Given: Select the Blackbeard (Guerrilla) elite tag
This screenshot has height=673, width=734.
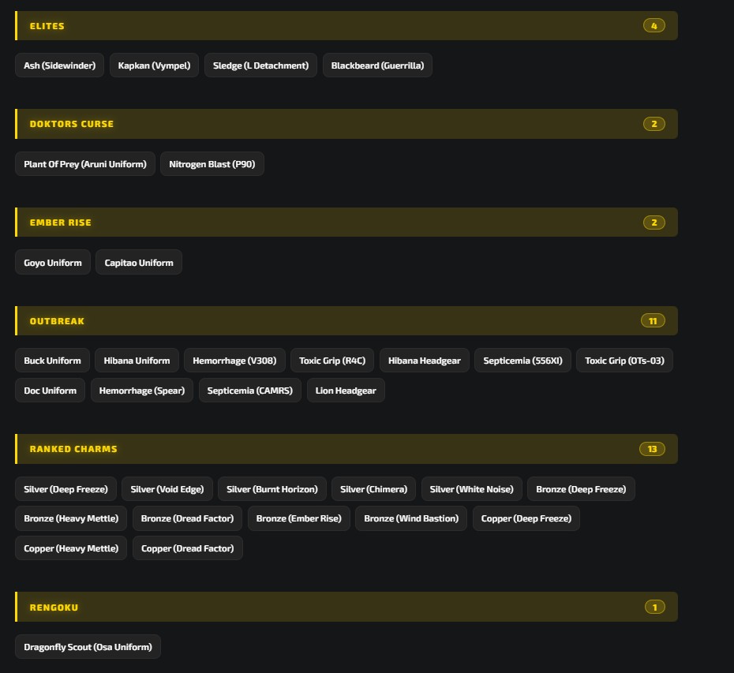Looking at the screenshot, I should click(377, 65).
